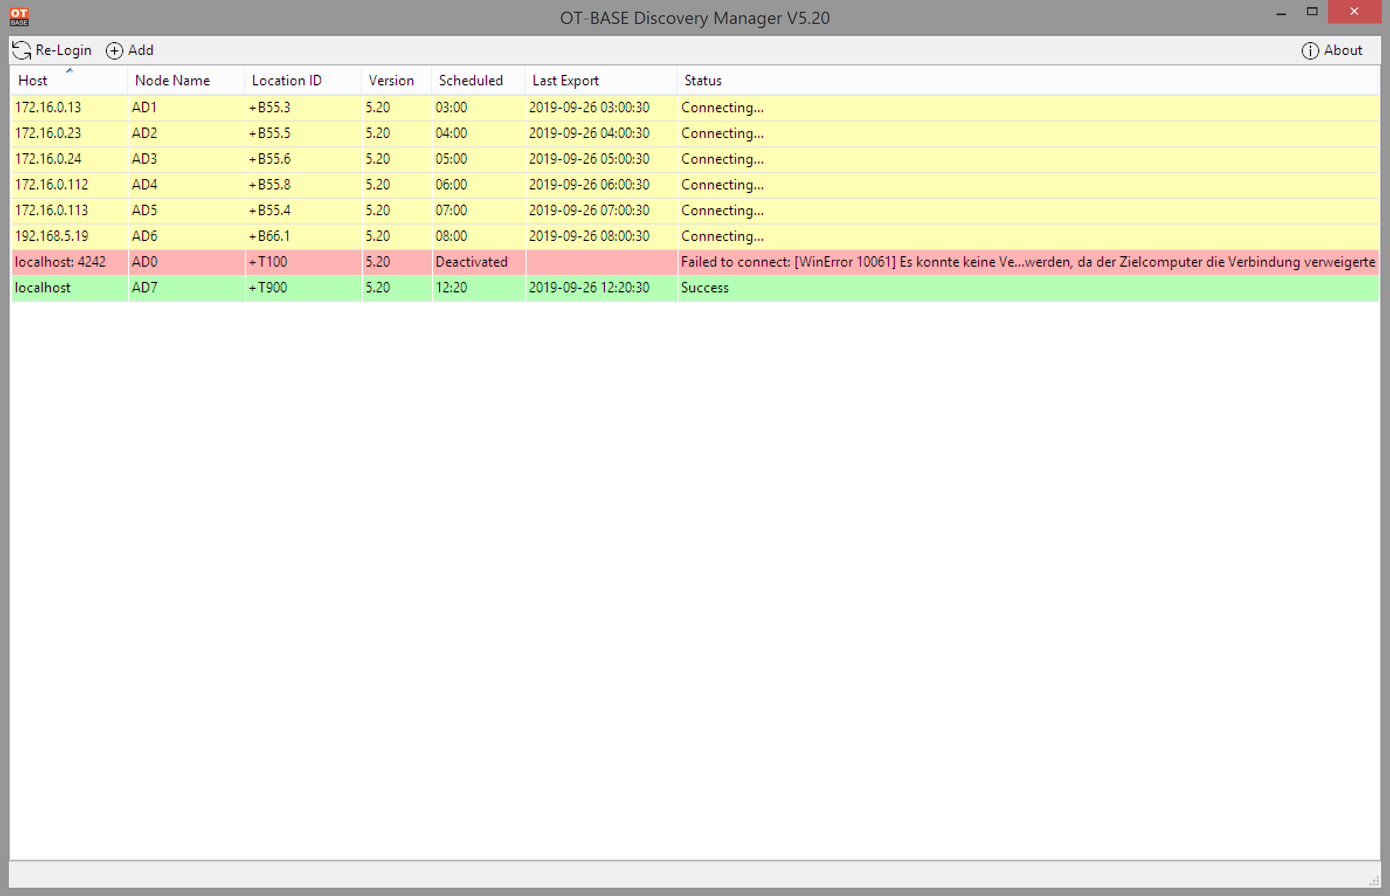Click location ID +T100
The width and height of the screenshot is (1390, 896).
click(268, 262)
